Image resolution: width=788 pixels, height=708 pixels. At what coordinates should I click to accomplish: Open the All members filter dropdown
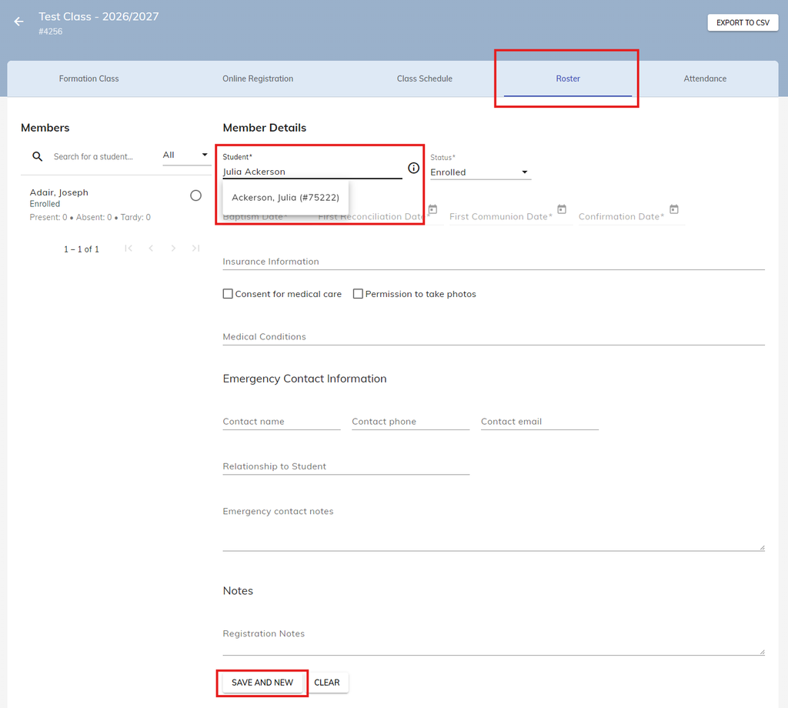tap(185, 155)
